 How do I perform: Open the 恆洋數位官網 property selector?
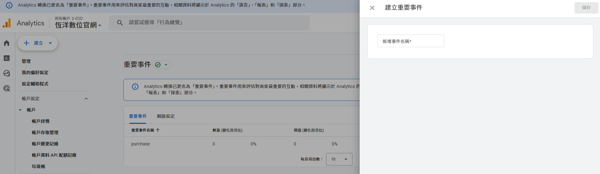tap(78, 25)
